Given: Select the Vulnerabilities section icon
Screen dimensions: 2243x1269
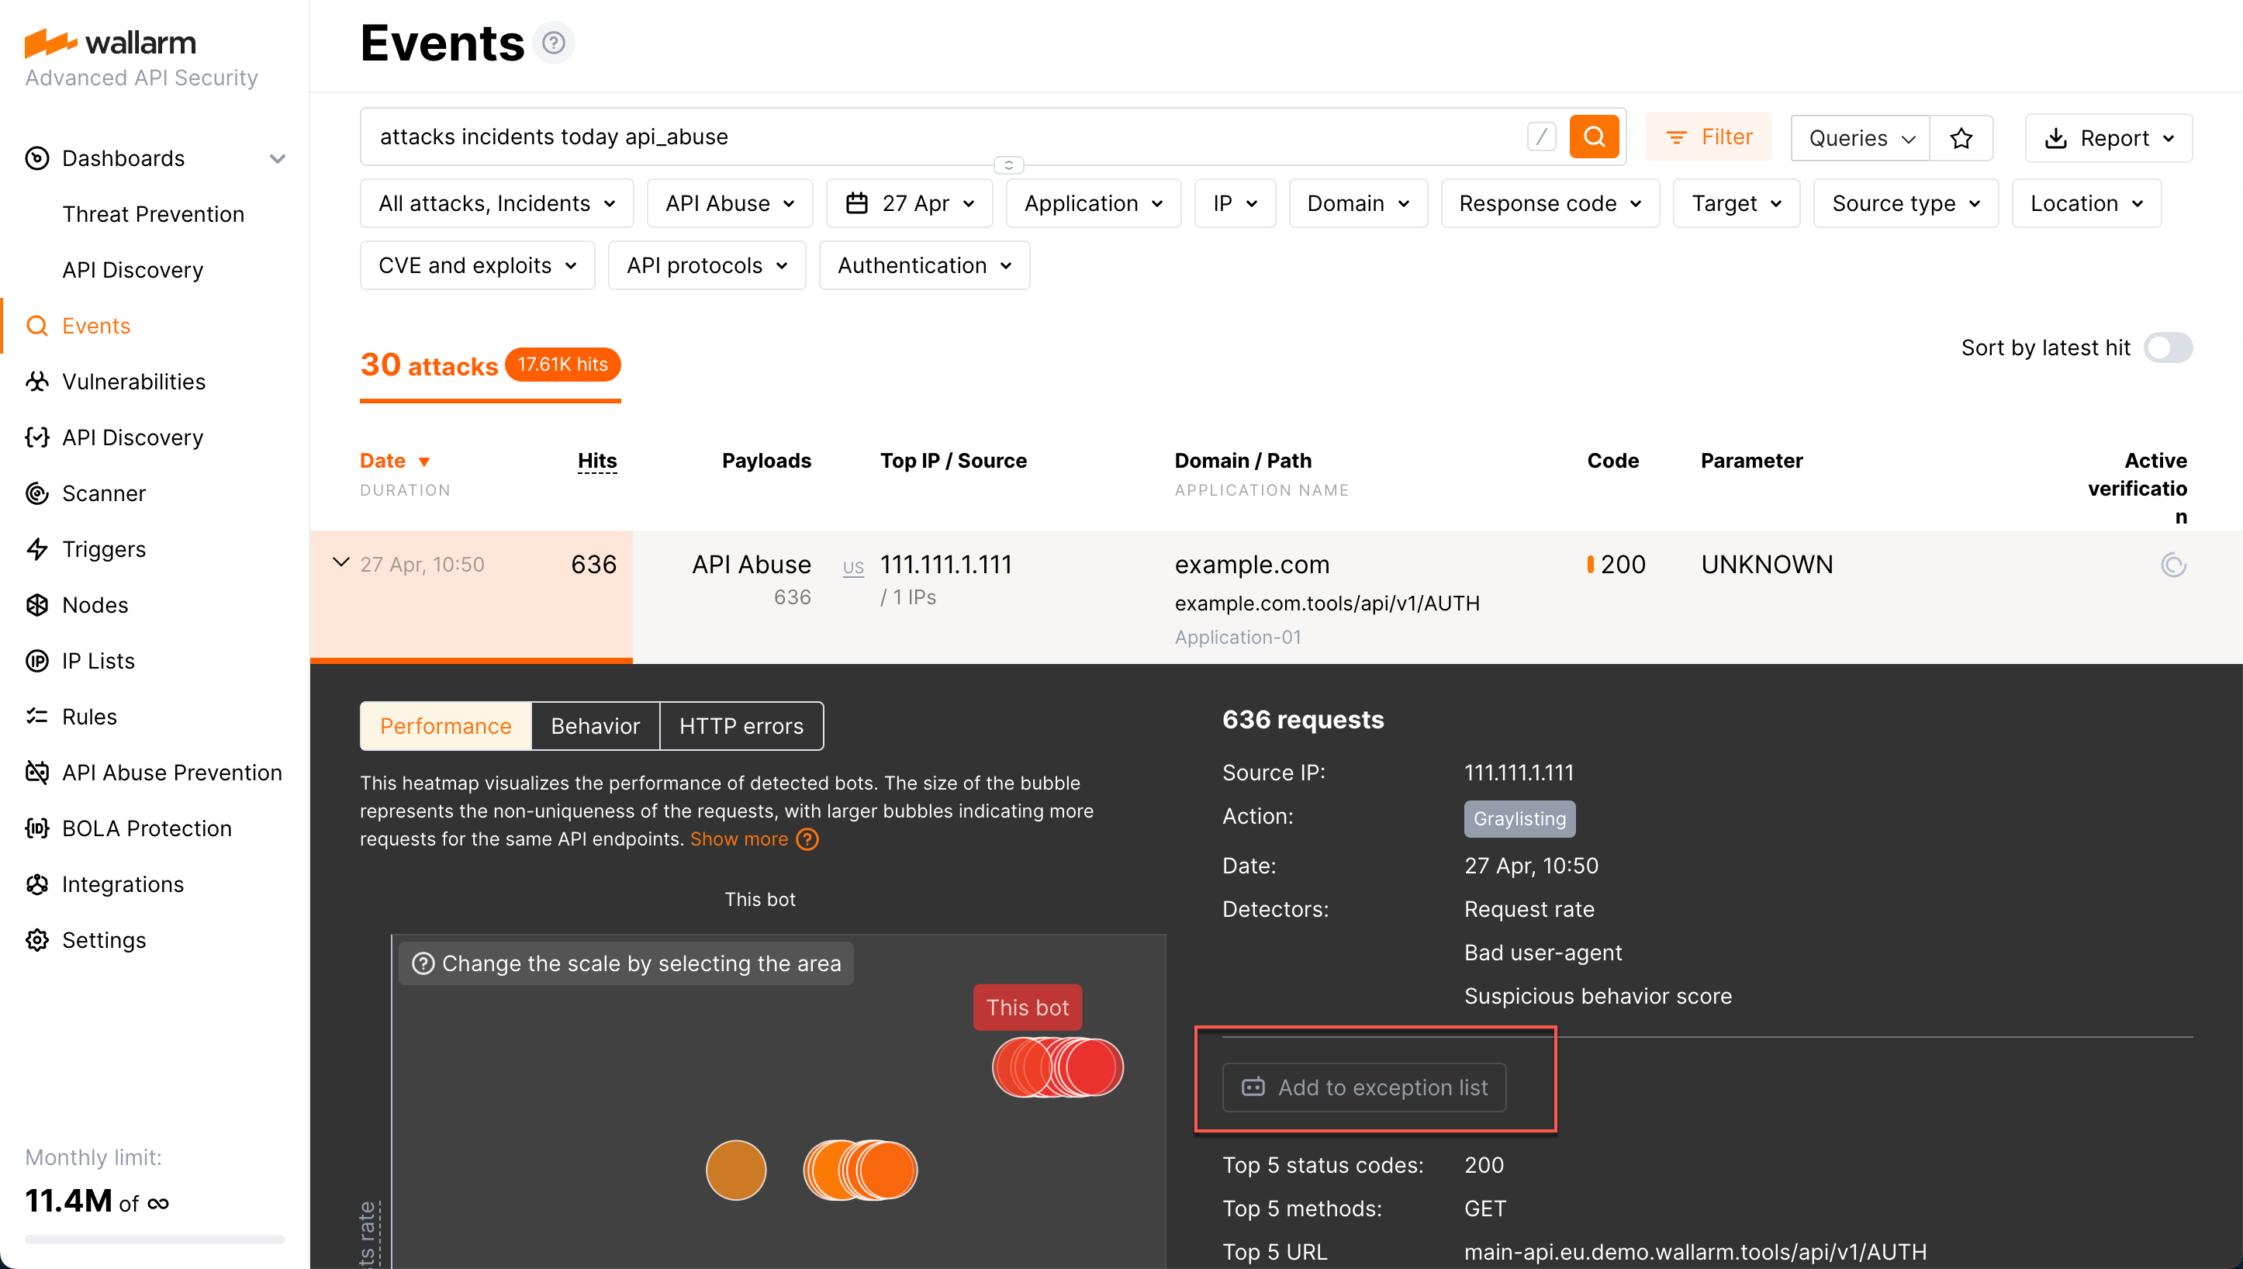Looking at the screenshot, I should pos(36,381).
